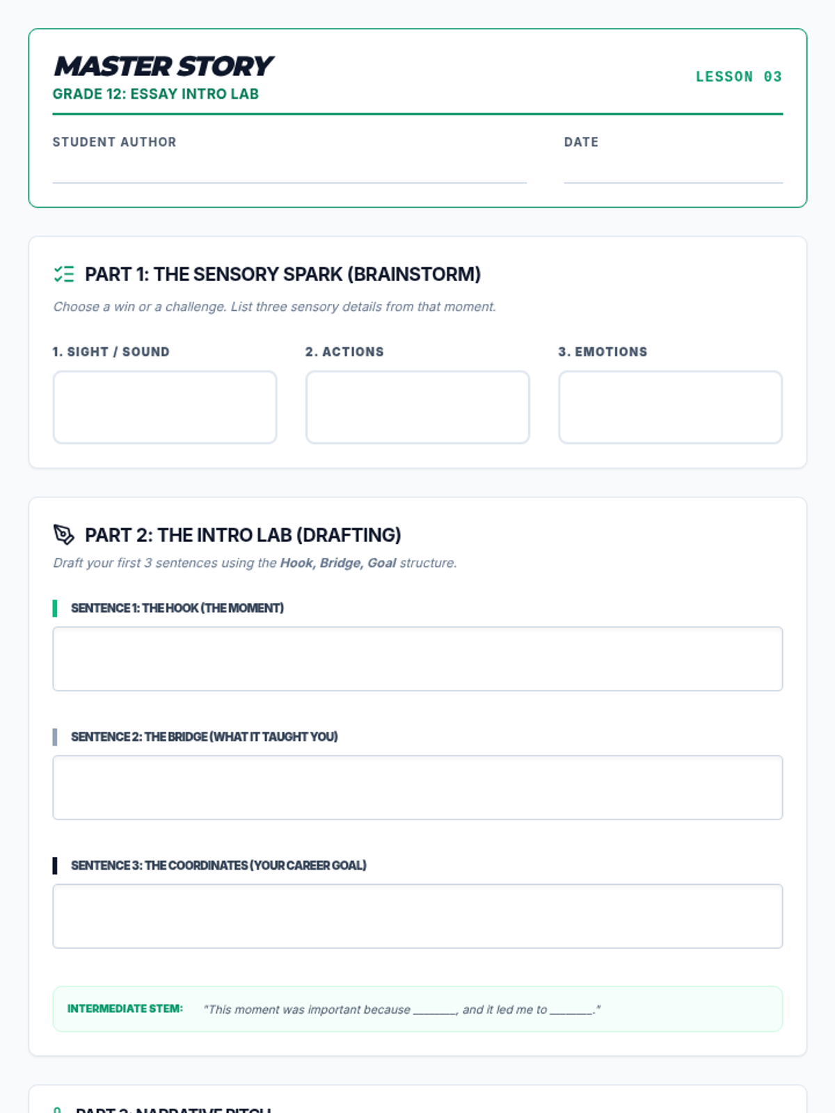
Task: Select the Actions answer box
Action: coord(417,407)
